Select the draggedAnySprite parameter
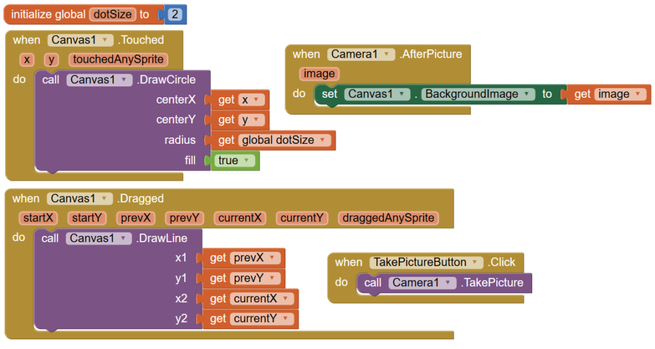Image resolution: width=655 pixels, height=349 pixels. pyautogui.click(x=388, y=218)
